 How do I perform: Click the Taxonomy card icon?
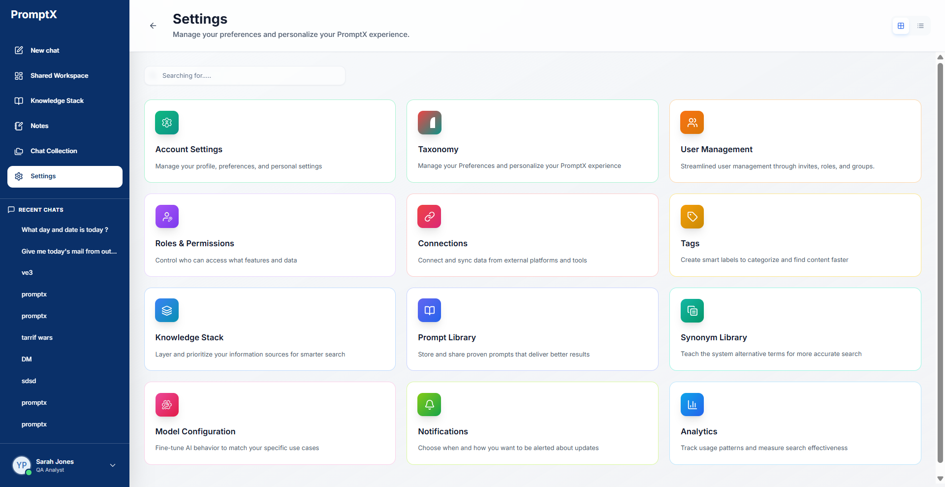point(429,123)
